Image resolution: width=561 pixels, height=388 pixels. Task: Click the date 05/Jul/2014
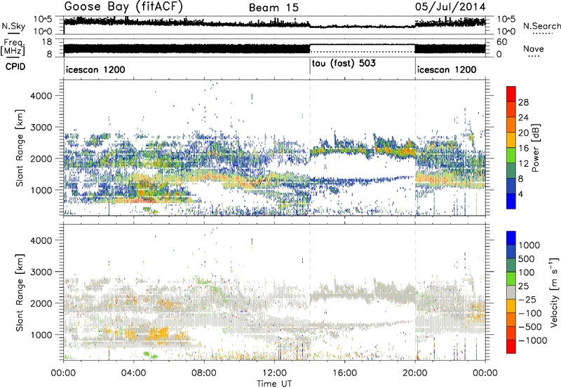(450, 7)
